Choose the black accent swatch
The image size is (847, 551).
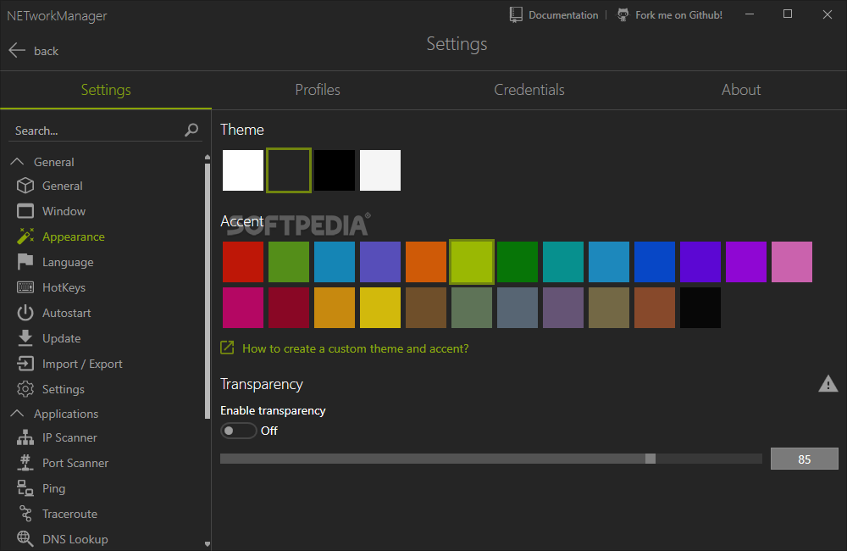click(x=700, y=308)
